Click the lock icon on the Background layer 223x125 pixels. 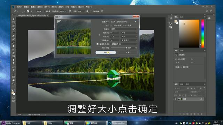coord(201,99)
